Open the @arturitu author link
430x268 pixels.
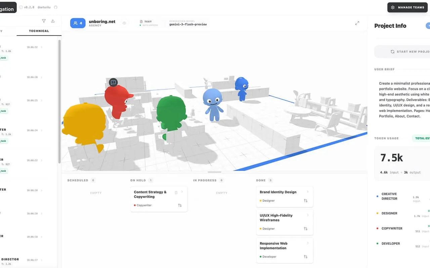click(x=44, y=7)
